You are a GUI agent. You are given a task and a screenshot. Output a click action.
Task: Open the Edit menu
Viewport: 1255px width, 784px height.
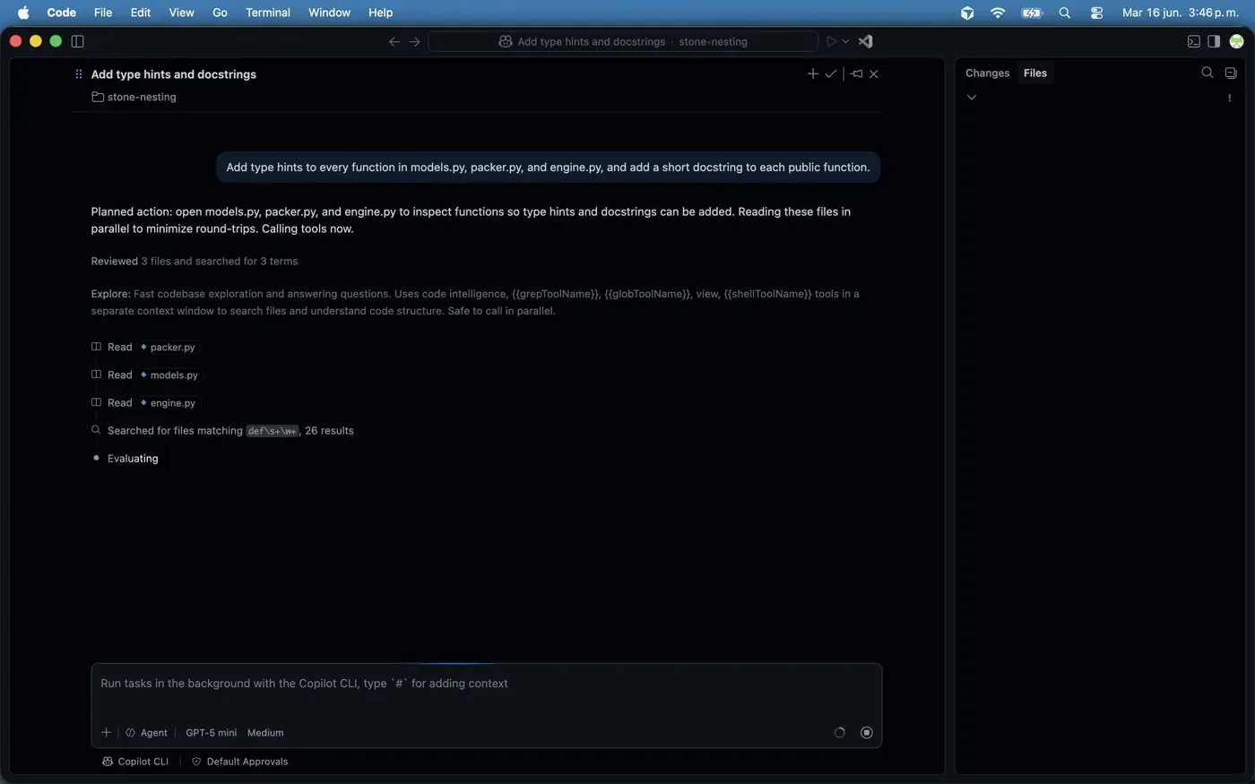coord(141,13)
